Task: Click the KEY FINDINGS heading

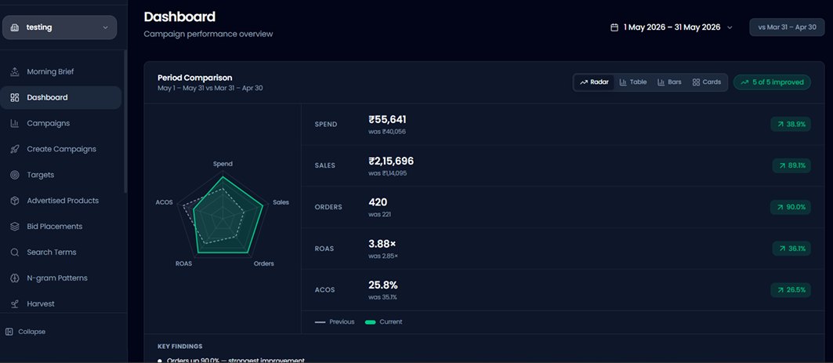Action: pos(180,347)
